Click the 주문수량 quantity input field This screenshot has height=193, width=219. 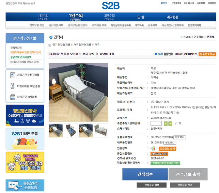[x=156, y=123]
